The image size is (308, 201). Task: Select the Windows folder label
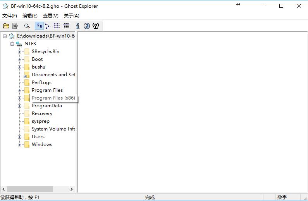pyautogui.click(x=42, y=144)
